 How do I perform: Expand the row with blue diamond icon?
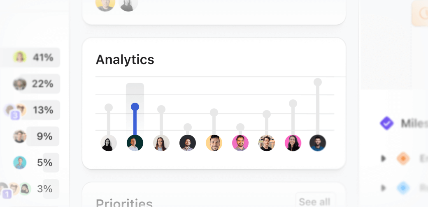[x=383, y=188]
